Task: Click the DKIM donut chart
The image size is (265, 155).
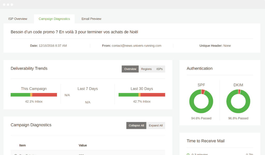Action: [x=238, y=101]
